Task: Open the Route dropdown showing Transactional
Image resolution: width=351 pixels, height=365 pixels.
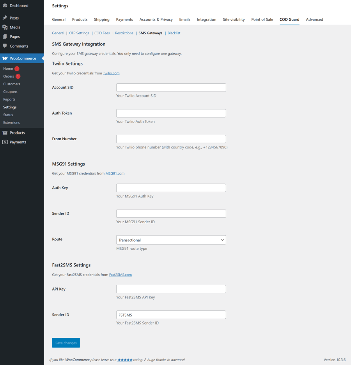Action: pyautogui.click(x=171, y=240)
